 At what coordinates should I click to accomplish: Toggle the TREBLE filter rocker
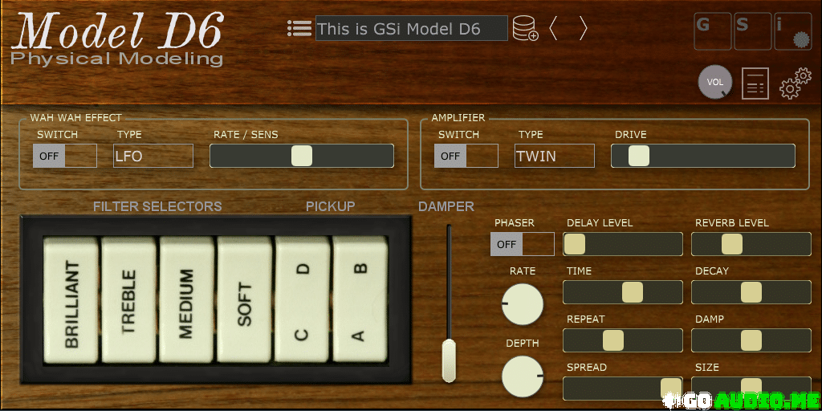[128, 300]
